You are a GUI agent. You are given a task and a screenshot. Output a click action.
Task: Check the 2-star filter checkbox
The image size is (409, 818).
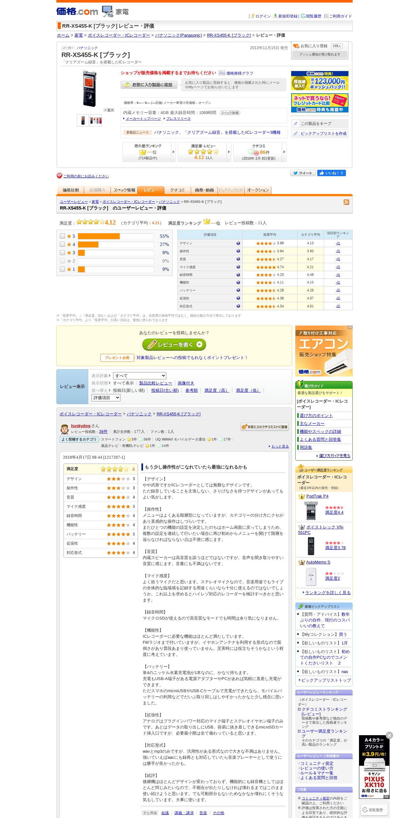62,261
